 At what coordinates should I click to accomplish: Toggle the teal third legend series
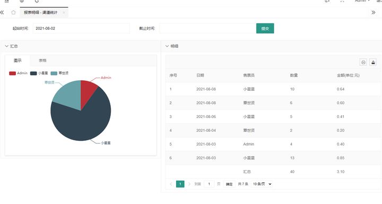coord(59,73)
